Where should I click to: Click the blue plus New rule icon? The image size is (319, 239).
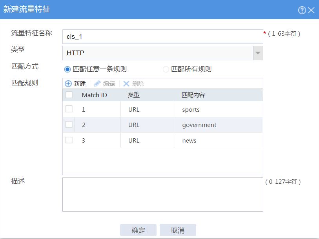pos(68,83)
